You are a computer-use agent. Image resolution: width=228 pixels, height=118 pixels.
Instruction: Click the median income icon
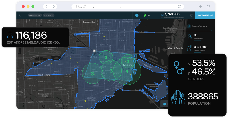pos(189,48)
